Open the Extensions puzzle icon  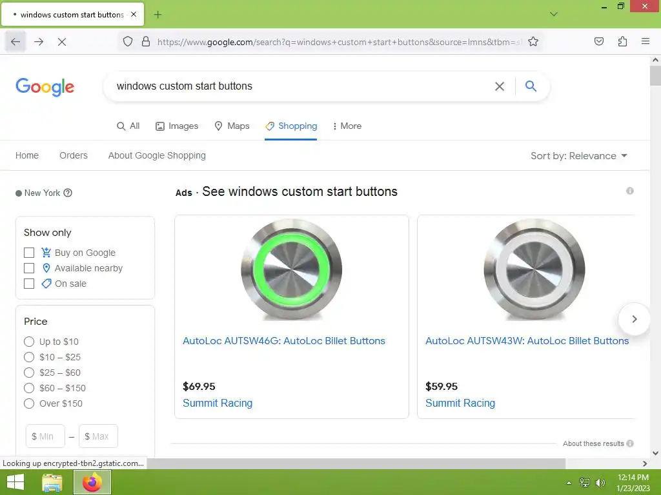point(623,42)
